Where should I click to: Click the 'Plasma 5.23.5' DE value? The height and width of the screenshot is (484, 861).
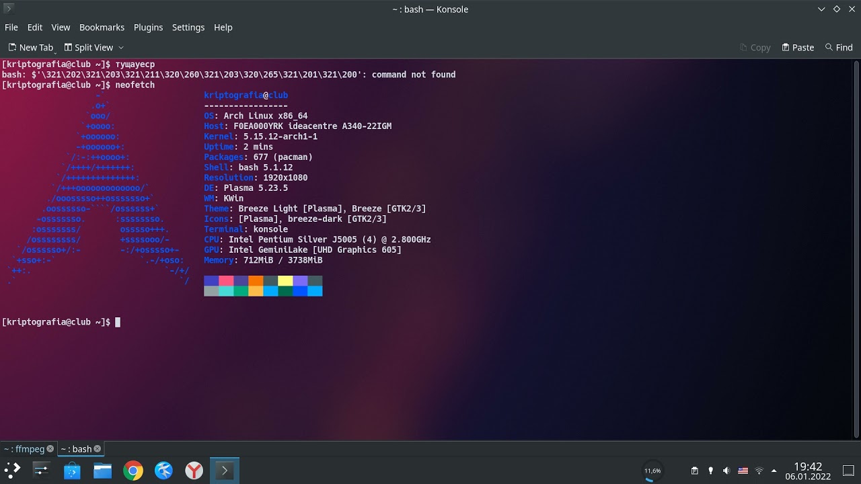[256, 188]
